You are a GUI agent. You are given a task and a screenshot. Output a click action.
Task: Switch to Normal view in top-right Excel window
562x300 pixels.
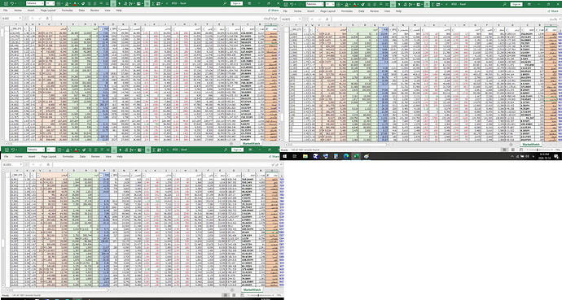click(504, 150)
